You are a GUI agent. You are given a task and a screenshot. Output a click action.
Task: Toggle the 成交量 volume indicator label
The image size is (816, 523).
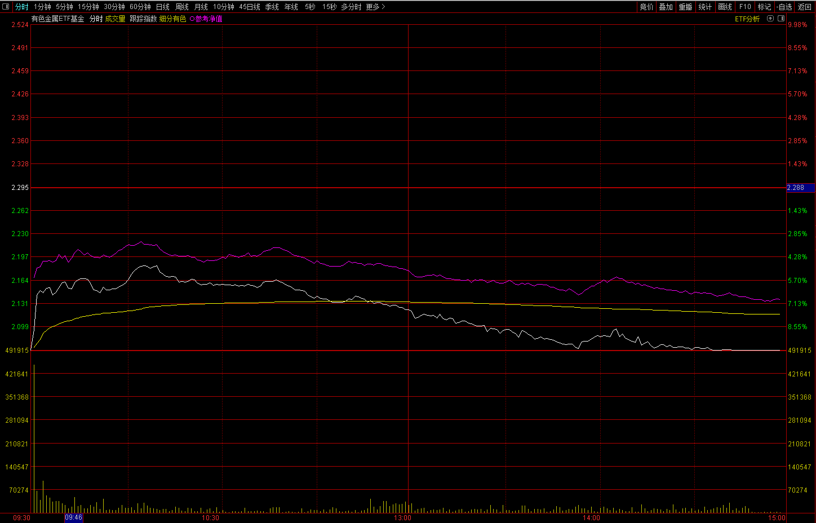(x=115, y=19)
